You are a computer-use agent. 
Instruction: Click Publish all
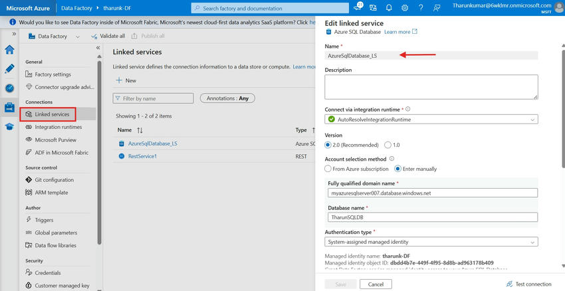click(x=148, y=36)
